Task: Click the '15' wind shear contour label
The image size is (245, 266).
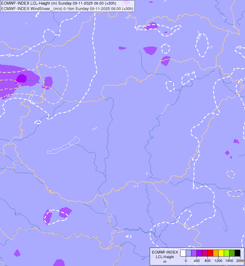Action: 19,85
